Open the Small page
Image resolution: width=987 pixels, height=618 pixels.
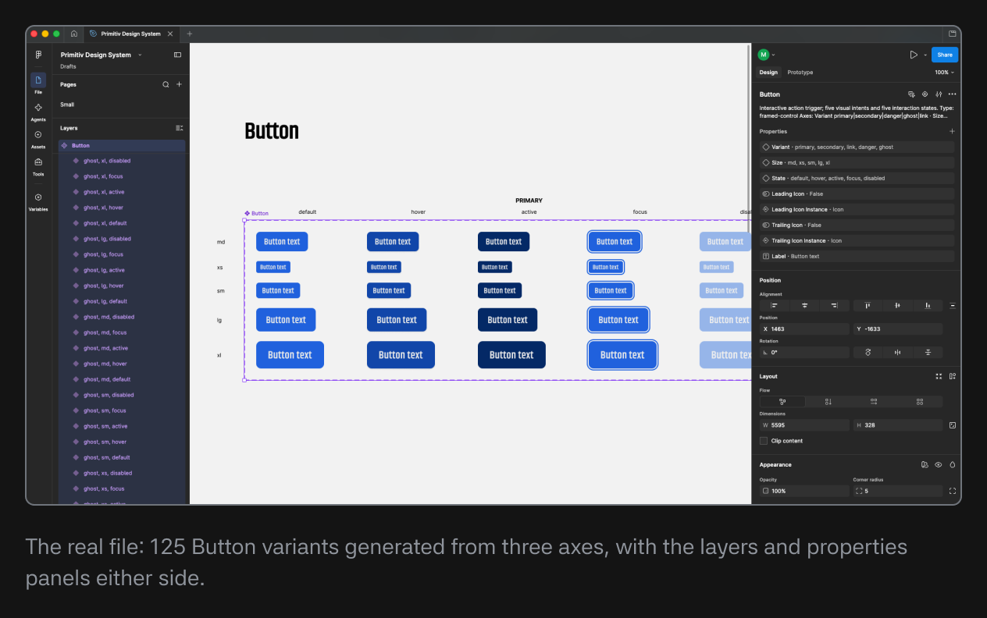click(x=67, y=105)
